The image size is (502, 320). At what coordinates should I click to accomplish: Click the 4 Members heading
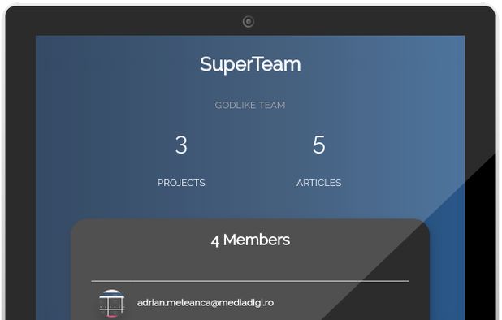(250, 240)
